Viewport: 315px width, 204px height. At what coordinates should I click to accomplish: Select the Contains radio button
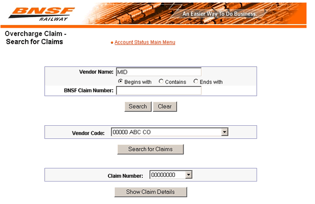(161, 81)
